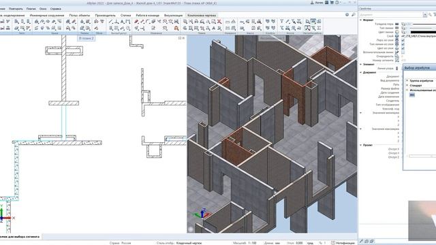Click the pen thickness icon in Properties

[396, 24]
